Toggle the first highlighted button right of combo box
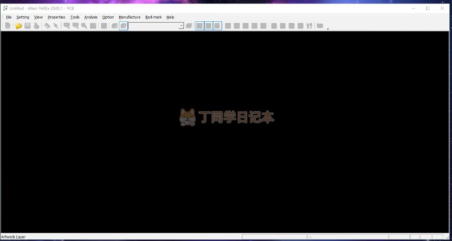Screen dimensions: 452x241 tap(200, 26)
